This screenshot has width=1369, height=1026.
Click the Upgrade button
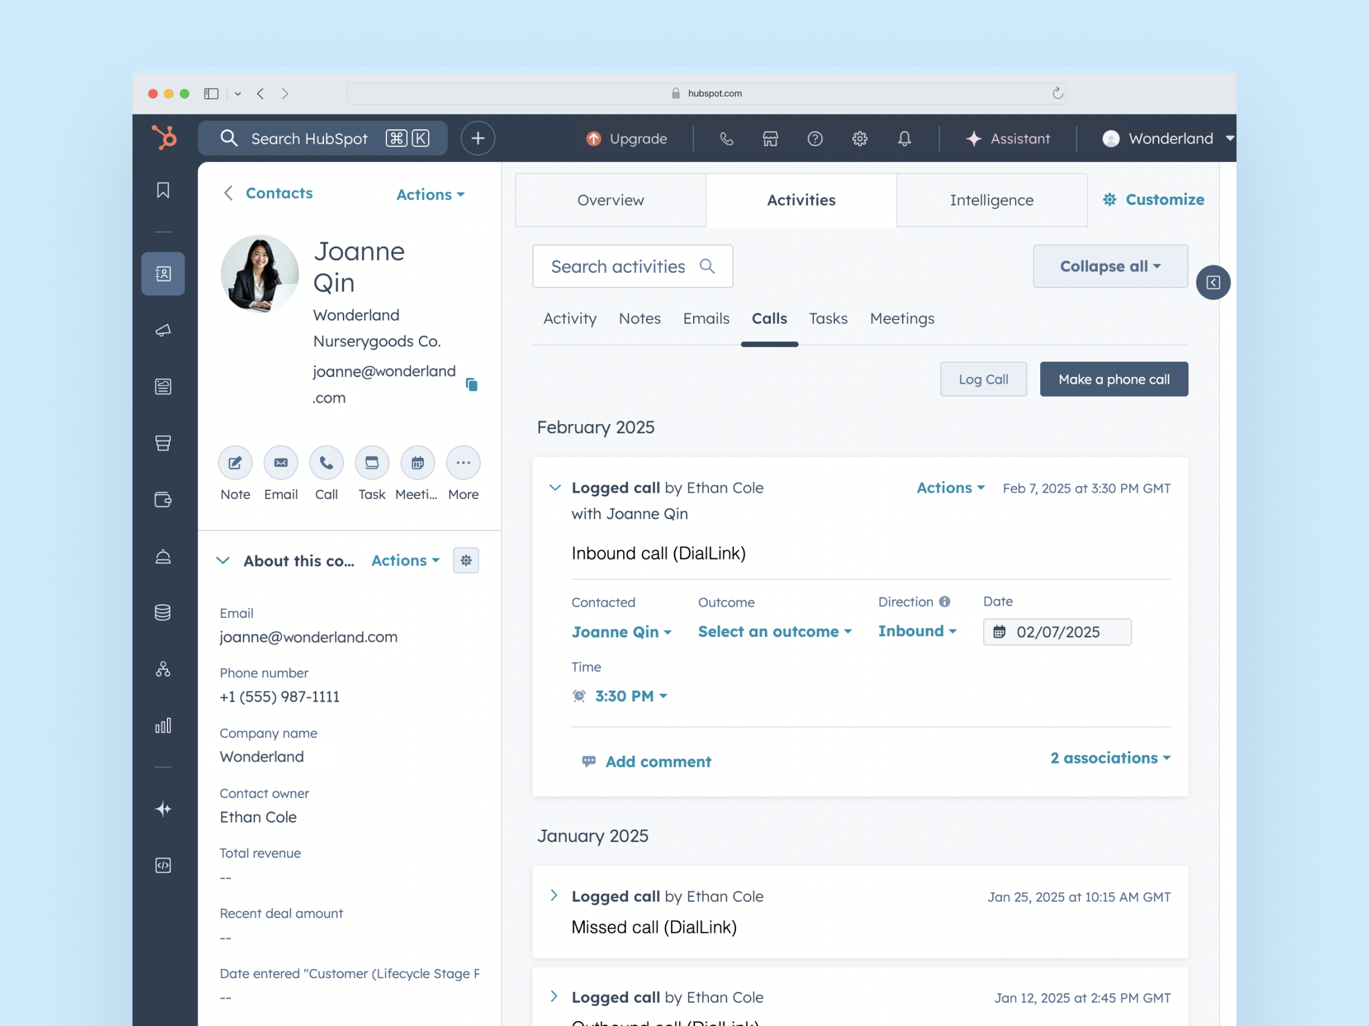tap(626, 139)
